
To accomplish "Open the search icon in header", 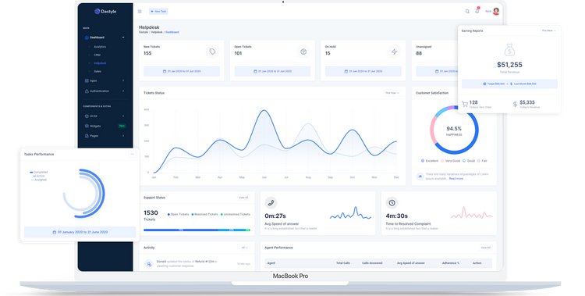I will 467,12.
